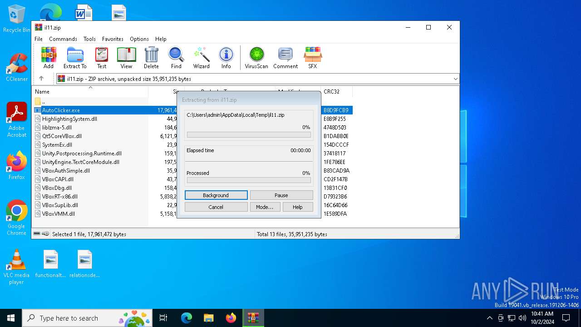Image resolution: width=581 pixels, height=327 pixels.
Task: Open Firefox from the taskbar
Action: (231, 318)
